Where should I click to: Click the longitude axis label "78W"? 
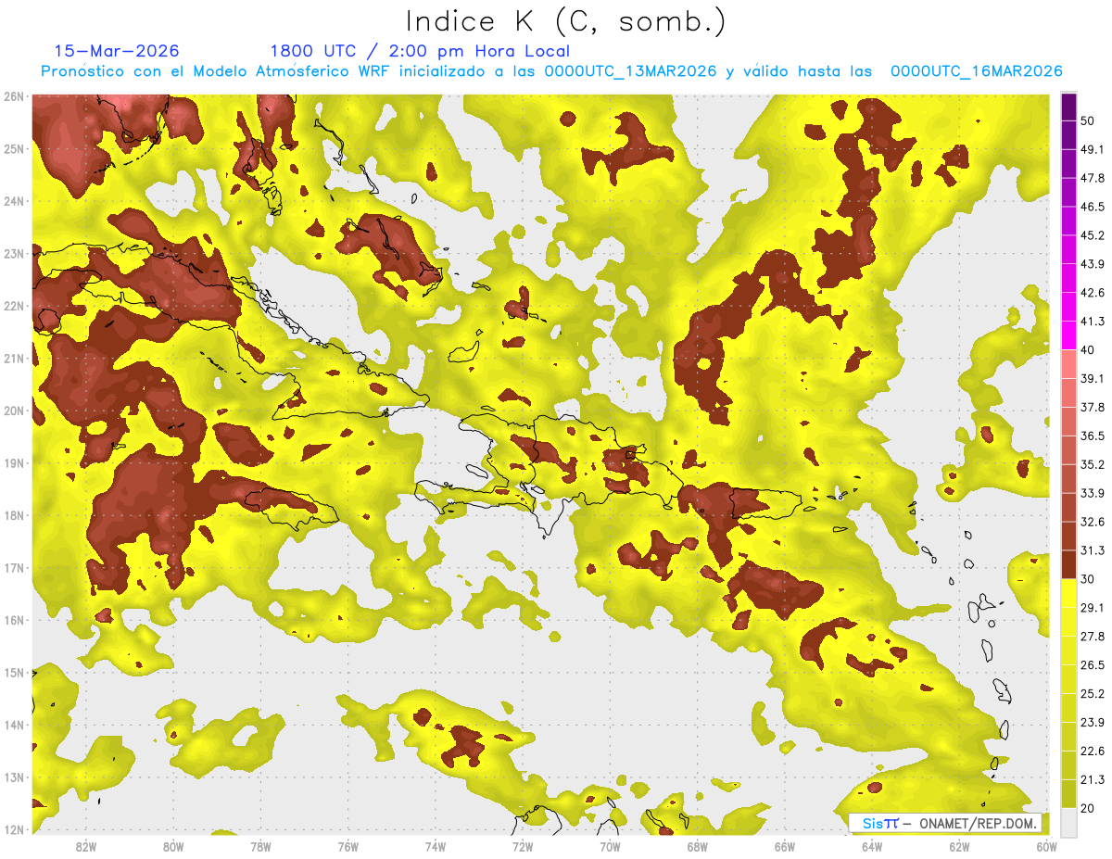[x=260, y=847]
